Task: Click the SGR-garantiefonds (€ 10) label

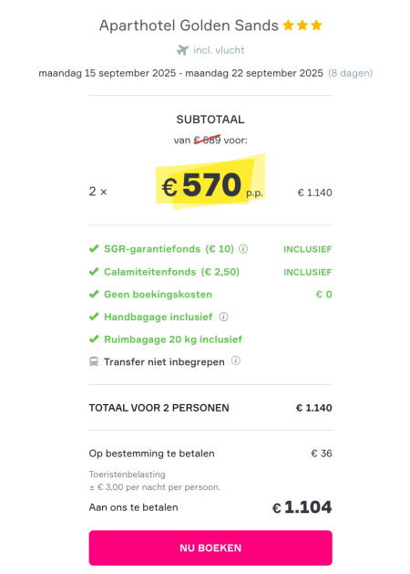Action: tap(169, 249)
